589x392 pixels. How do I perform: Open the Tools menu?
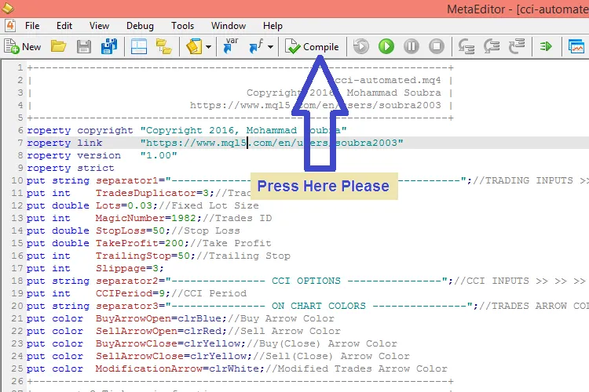[x=182, y=26]
